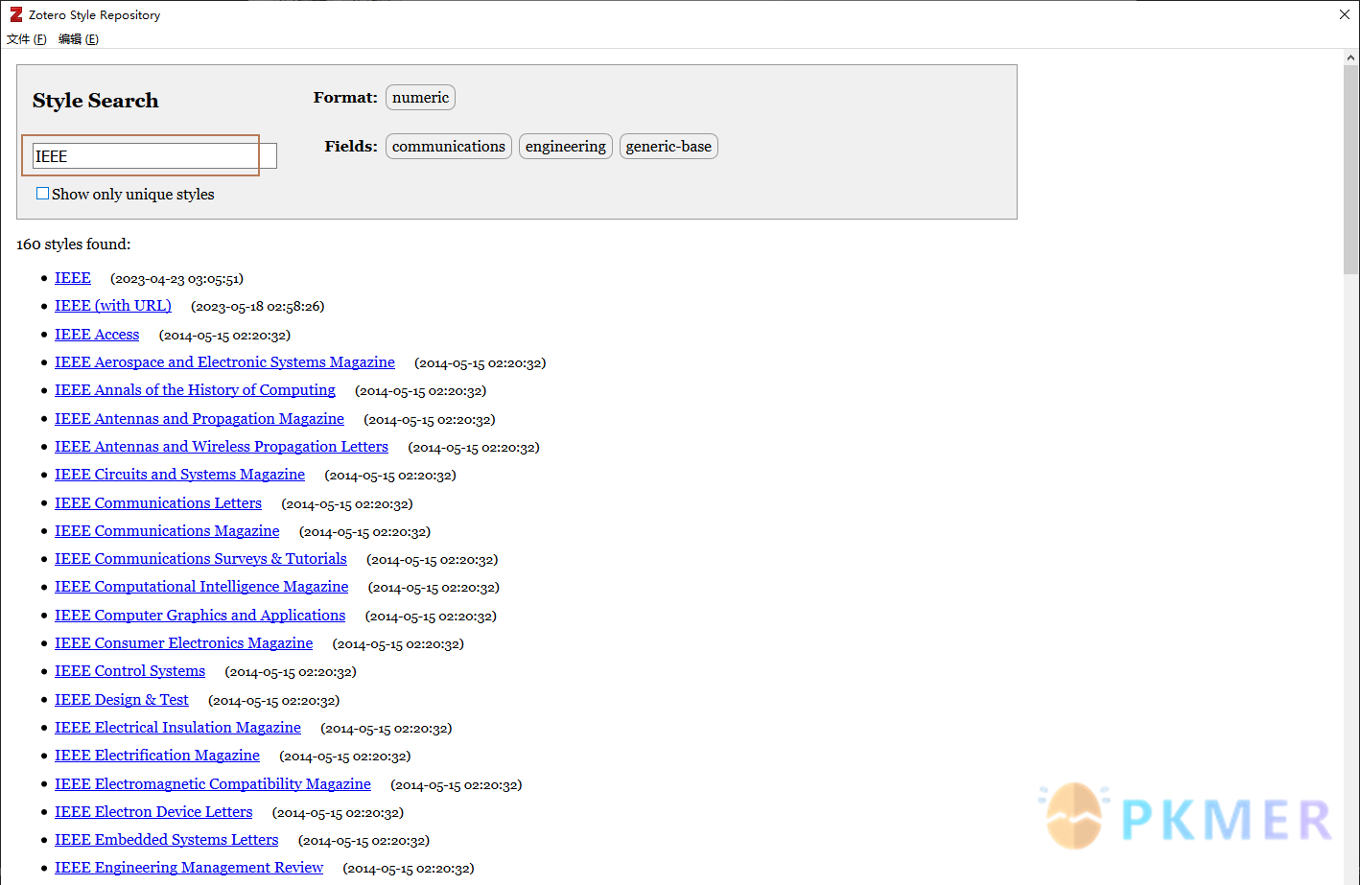Screen dimensions: 1360x885
Task: Choose IEEE Communications Letters style
Action: point(158,503)
